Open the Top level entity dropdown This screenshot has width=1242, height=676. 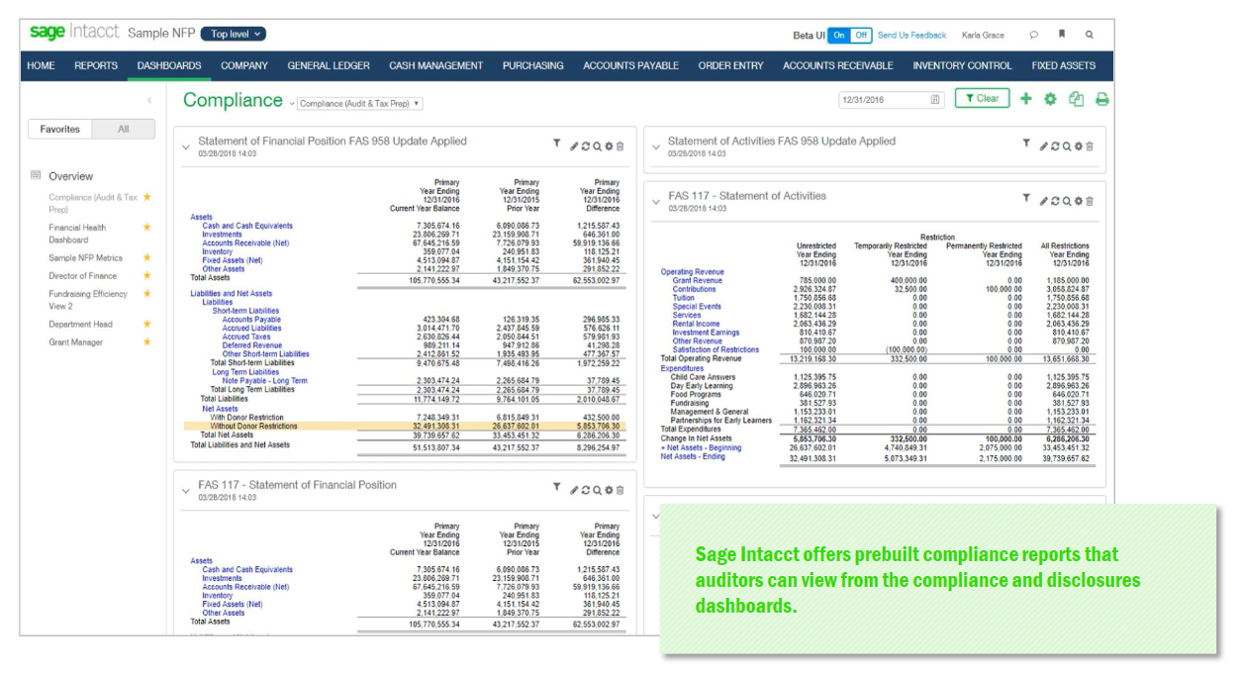pyautogui.click(x=234, y=34)
